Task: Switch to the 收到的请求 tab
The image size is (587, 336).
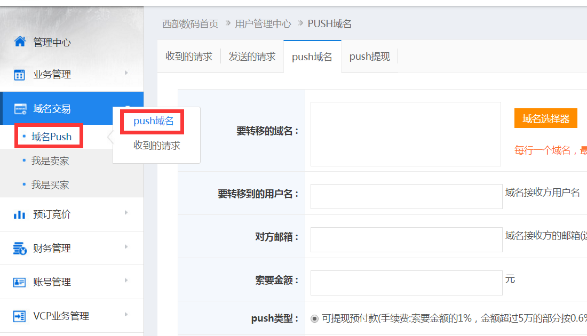Action: coord(189,57)
